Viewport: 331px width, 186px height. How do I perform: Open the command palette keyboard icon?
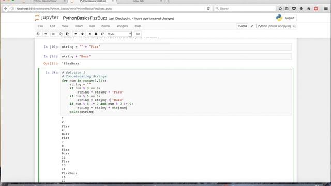tap(138, 34)
